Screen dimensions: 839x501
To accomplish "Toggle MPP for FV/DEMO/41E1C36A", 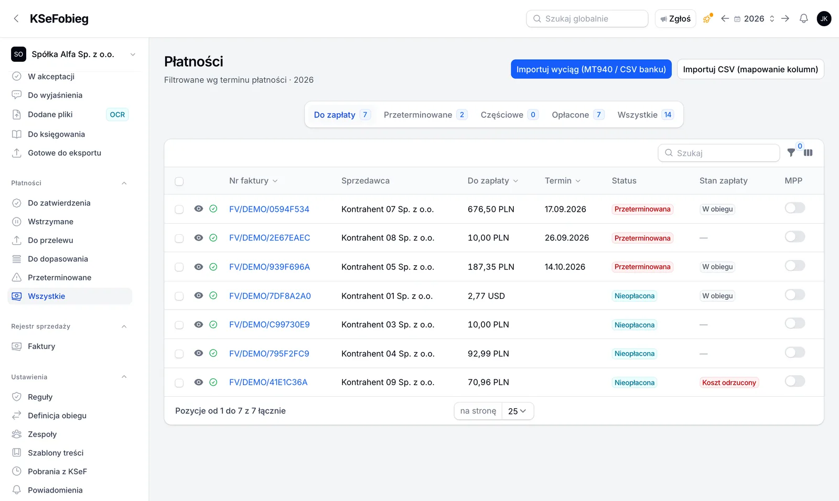I will coord(794,382).
